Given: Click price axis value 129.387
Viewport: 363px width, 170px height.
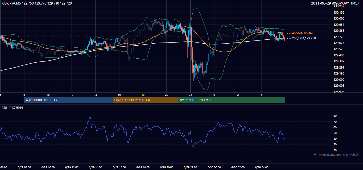Looking at the screenshot, I should click(339, 61).
